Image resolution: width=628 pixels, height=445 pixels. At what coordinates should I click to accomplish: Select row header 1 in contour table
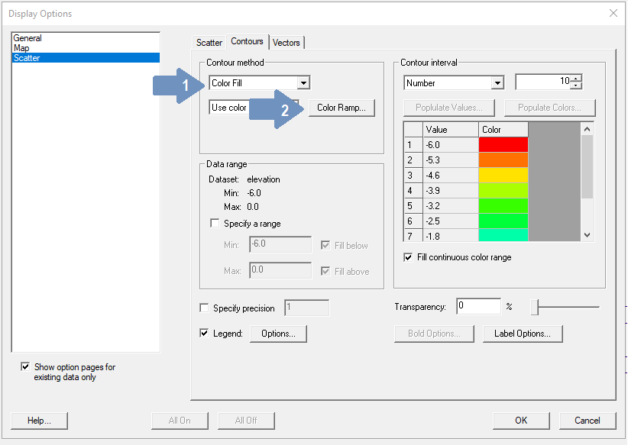(x=413, y=145)
